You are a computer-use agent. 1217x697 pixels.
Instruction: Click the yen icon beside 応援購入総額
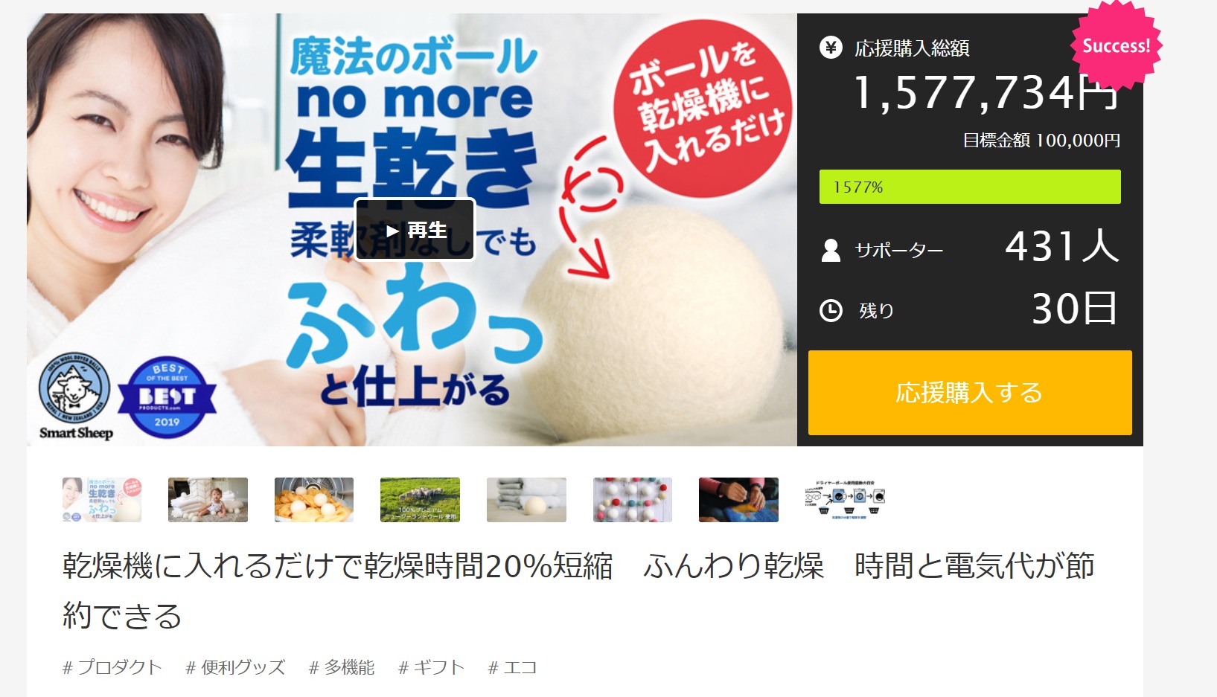(831, 48)
